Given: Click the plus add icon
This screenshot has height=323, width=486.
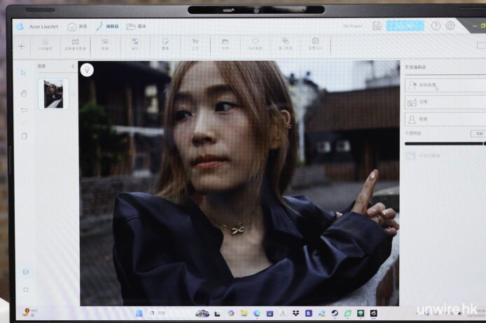Looking at the screenshot, I should pos(21,46).
